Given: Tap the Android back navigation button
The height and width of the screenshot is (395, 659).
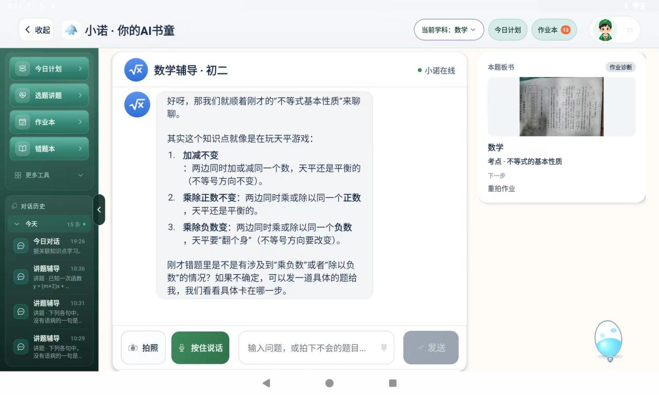Looking at the screenshot, I should pos(266,383).
